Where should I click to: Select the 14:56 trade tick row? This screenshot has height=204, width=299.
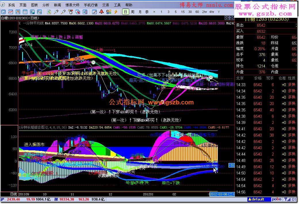tap(266, 192)
